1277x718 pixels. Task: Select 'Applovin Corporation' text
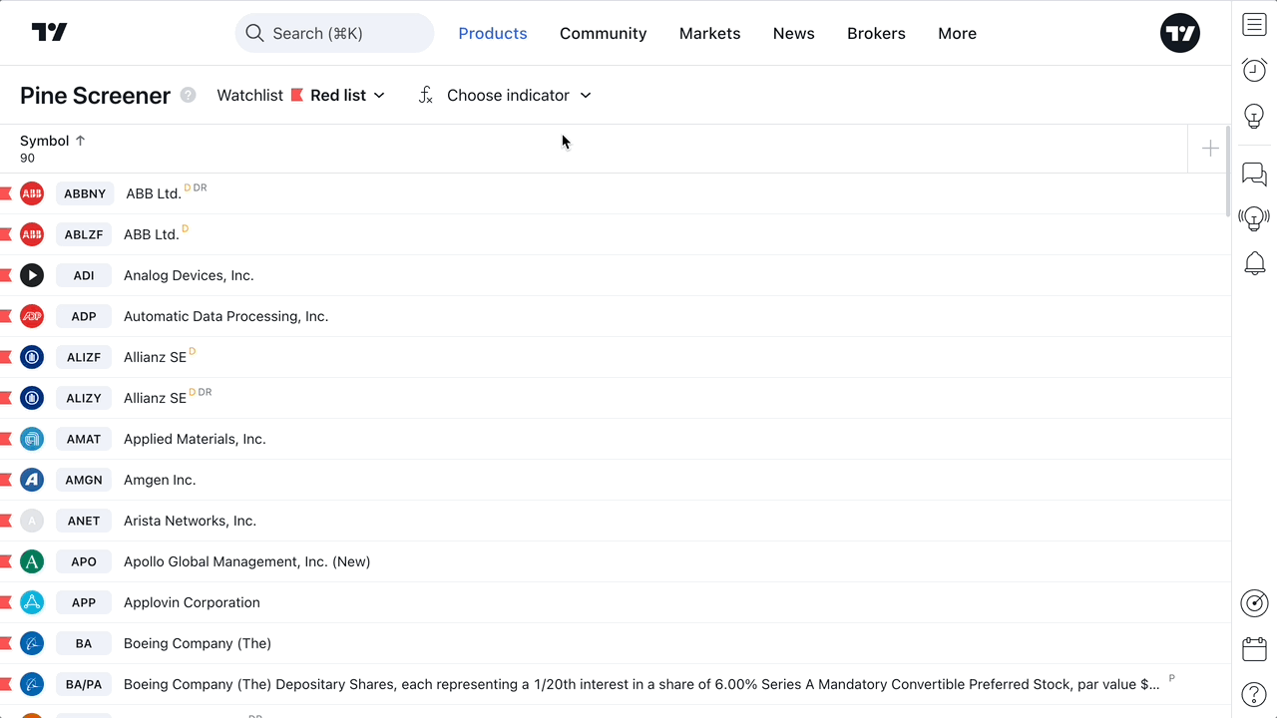(192, 602)
